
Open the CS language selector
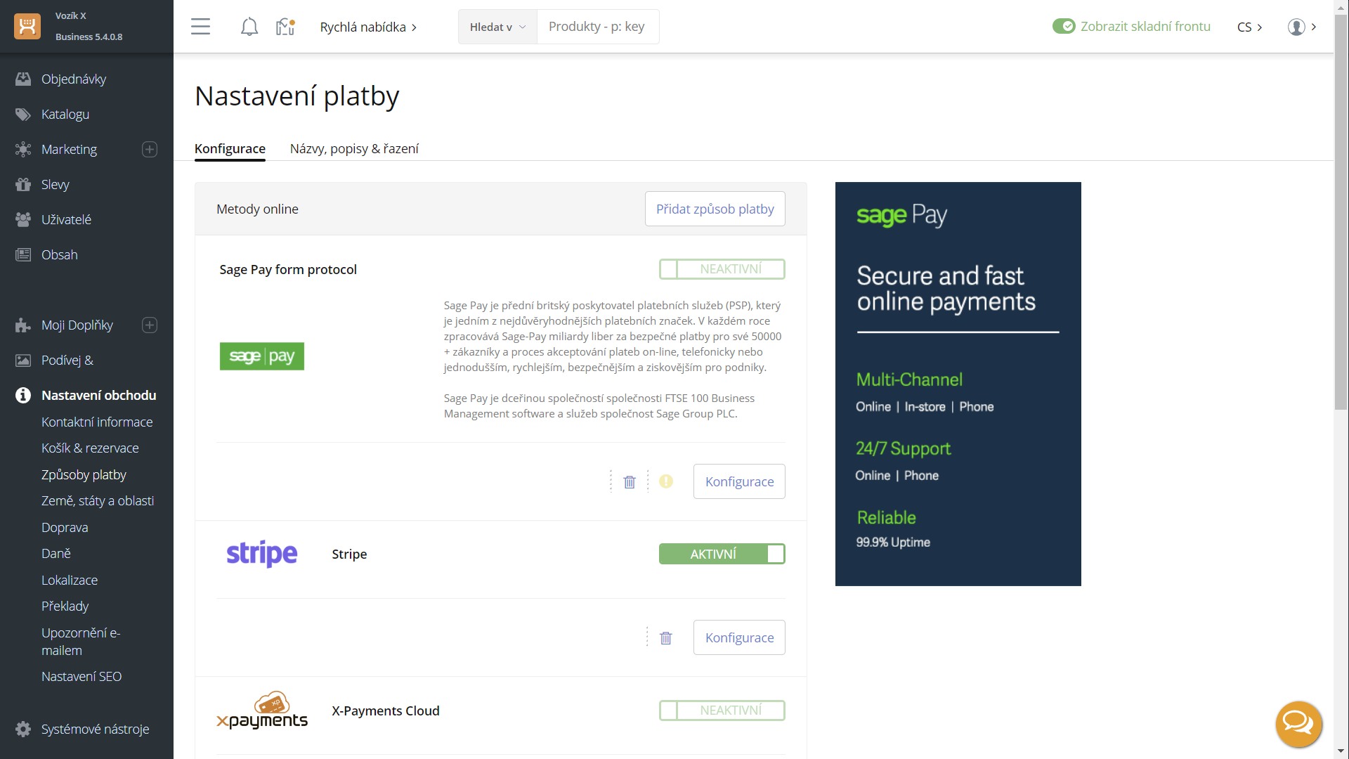coord(1249,27)
